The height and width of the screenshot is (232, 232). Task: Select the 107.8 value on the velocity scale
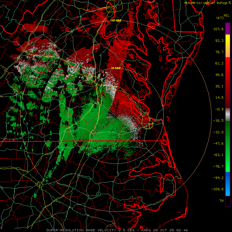click(x=218, y=29)
